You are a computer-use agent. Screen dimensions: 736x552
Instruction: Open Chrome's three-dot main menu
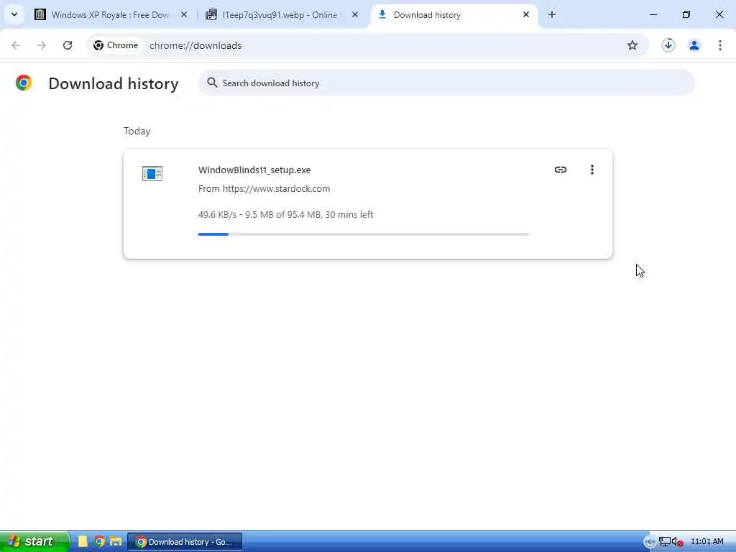click(720, 45)
